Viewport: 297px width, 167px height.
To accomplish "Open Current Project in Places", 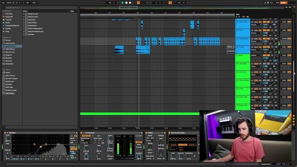I will (11, 78).
